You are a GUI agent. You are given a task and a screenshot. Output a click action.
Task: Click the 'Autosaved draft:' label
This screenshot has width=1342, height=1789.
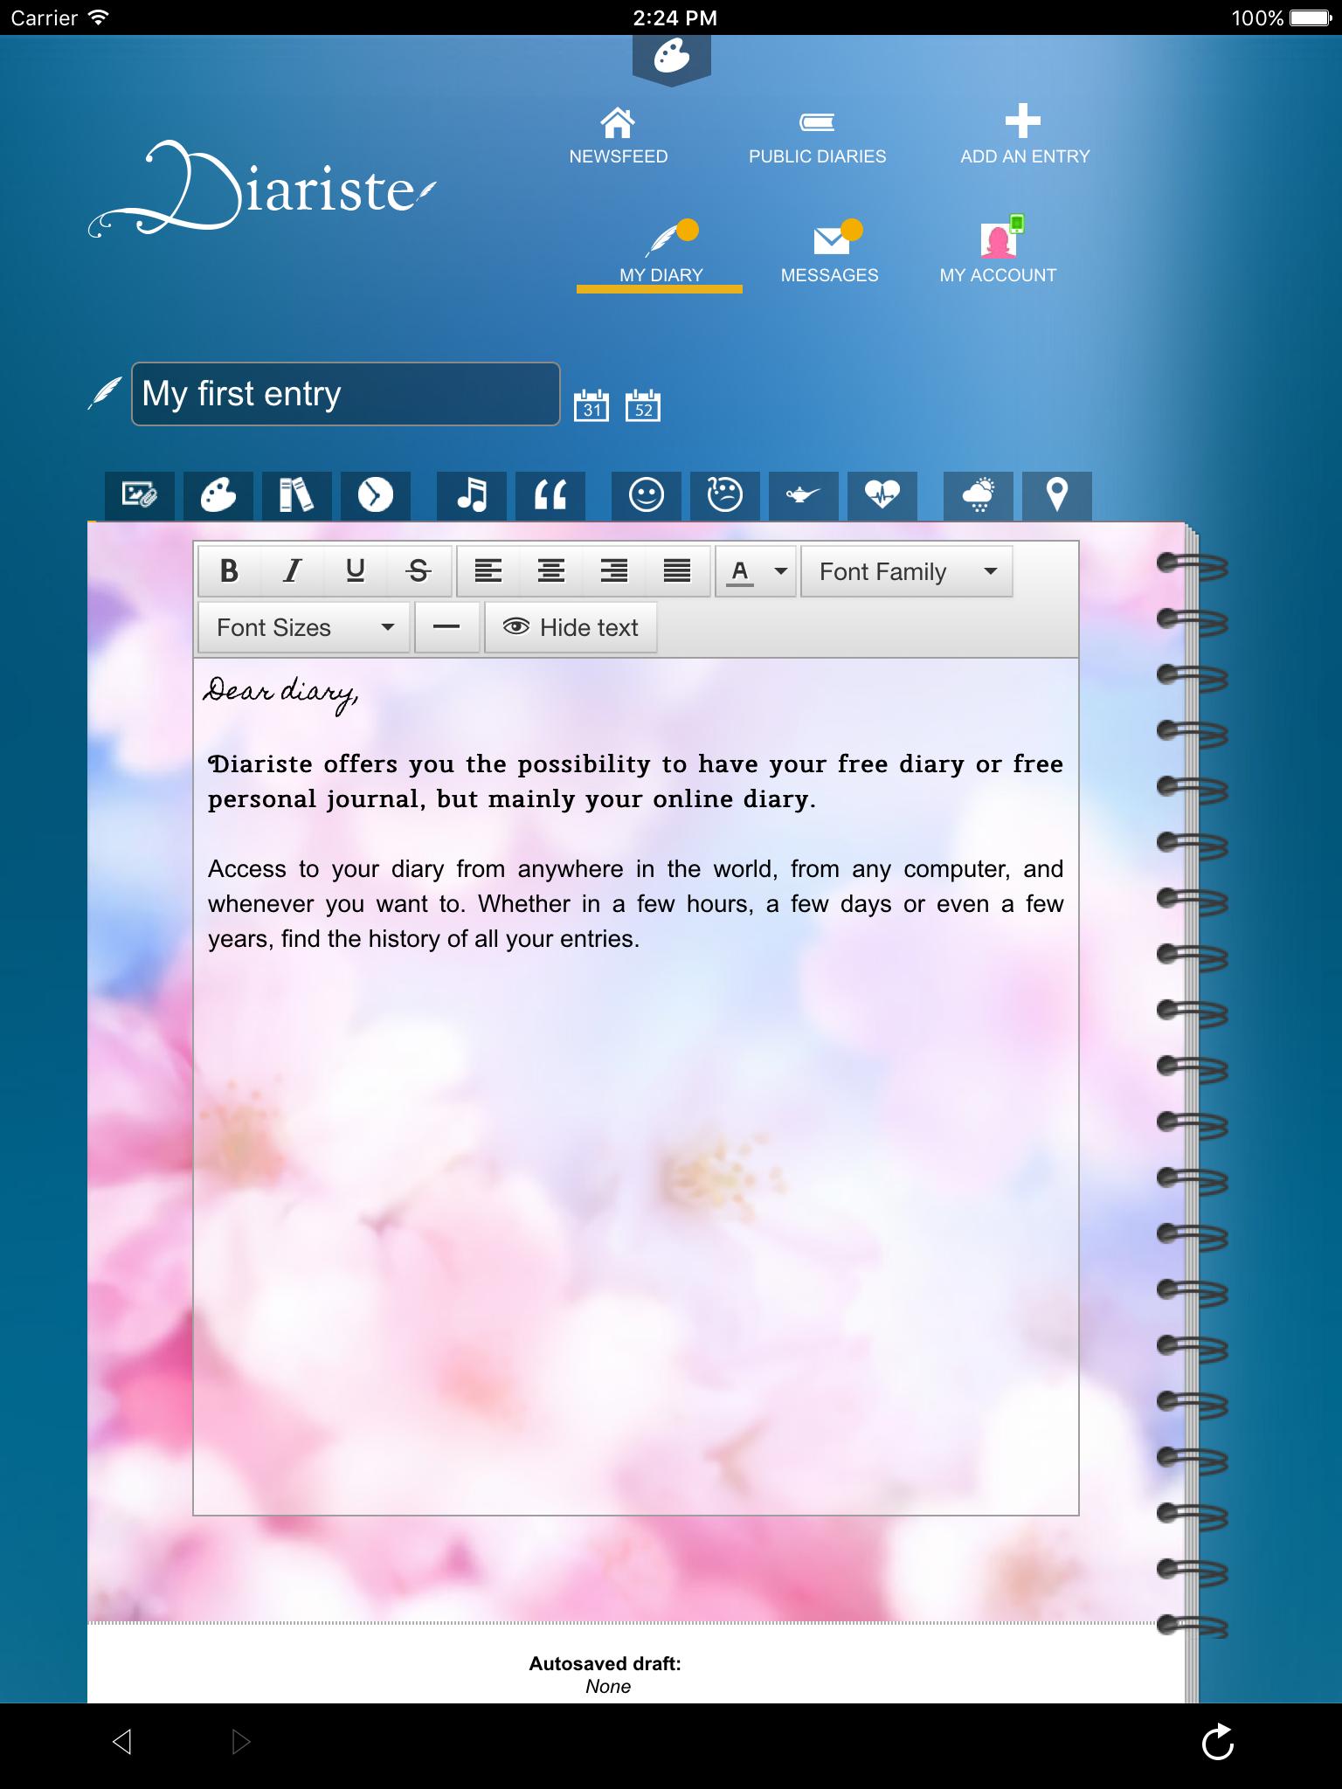pyautogui.click(x=605, y=1663)
